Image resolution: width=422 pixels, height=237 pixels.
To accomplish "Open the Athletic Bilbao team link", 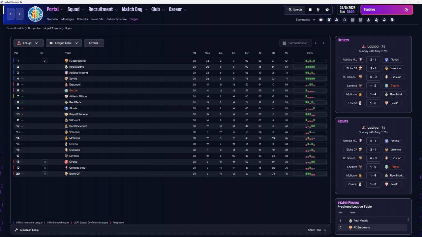I will click(x=78, y=96).
